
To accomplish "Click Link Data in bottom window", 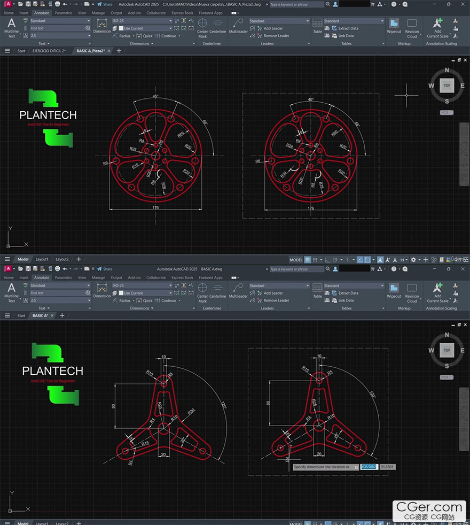I will (x=342, y=300).
